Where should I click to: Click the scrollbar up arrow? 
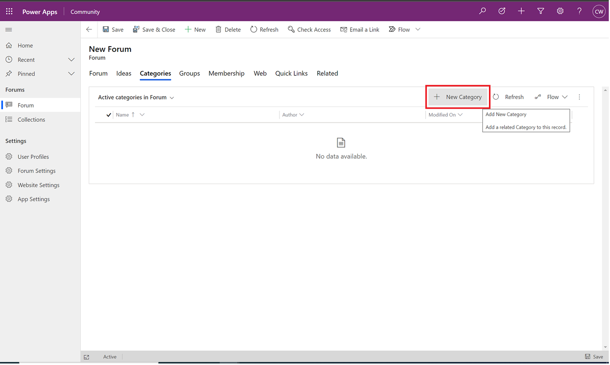click(x=605, y=90)
